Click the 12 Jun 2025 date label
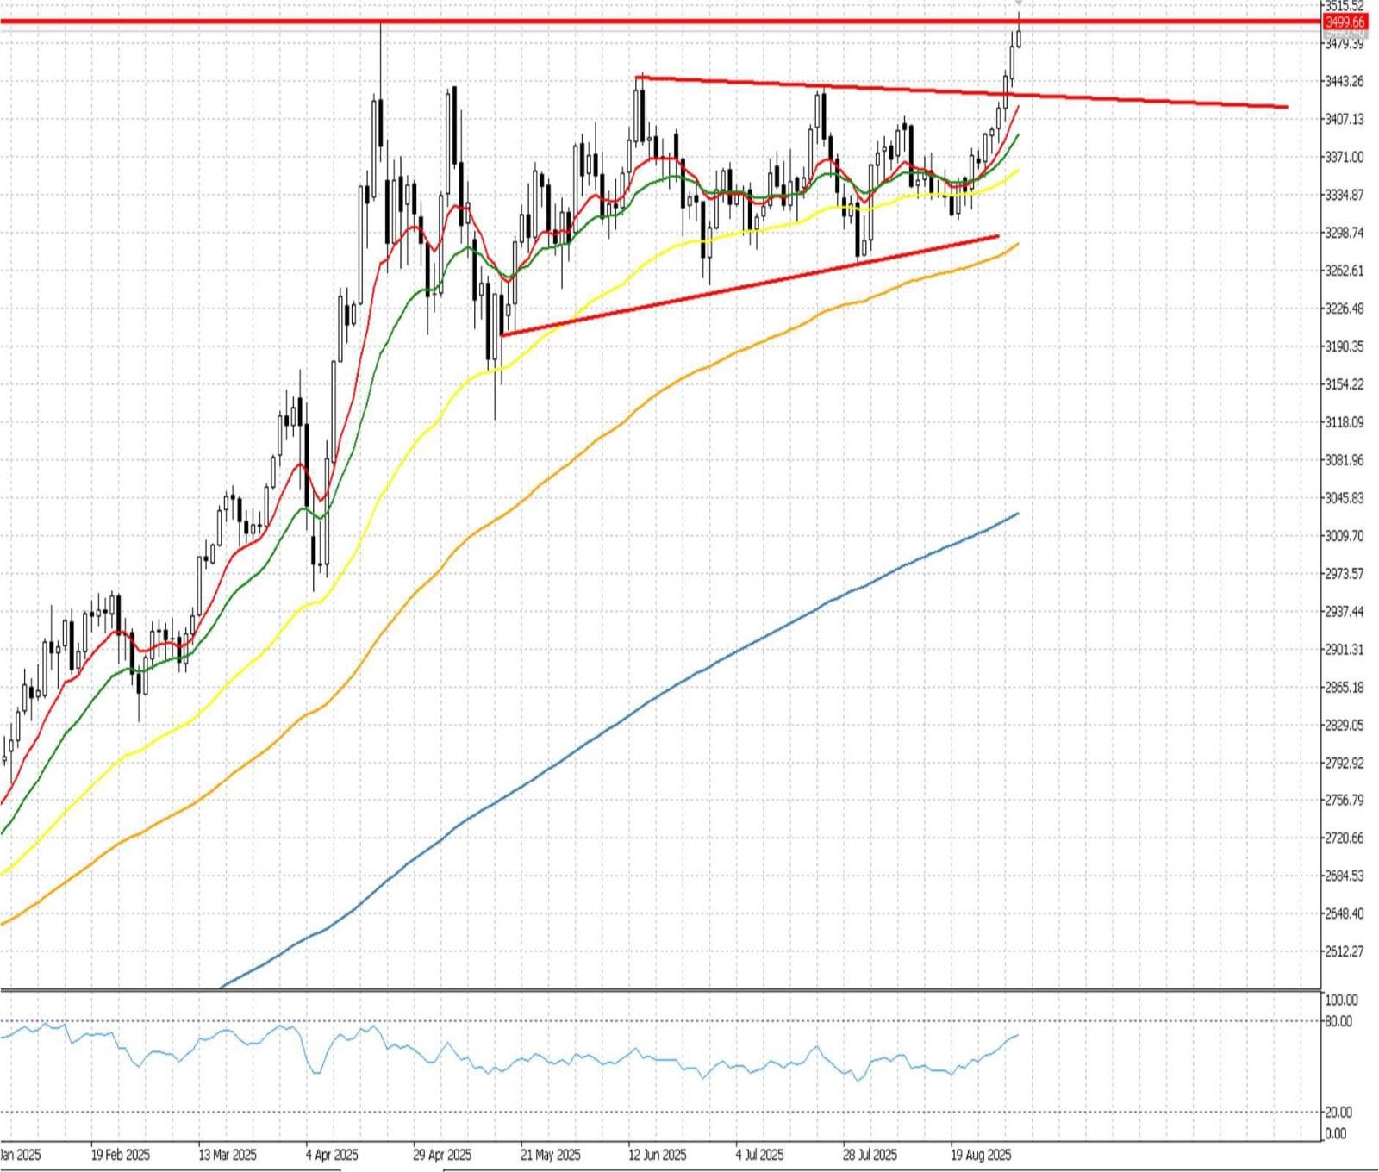 (x=657, y=1155)
